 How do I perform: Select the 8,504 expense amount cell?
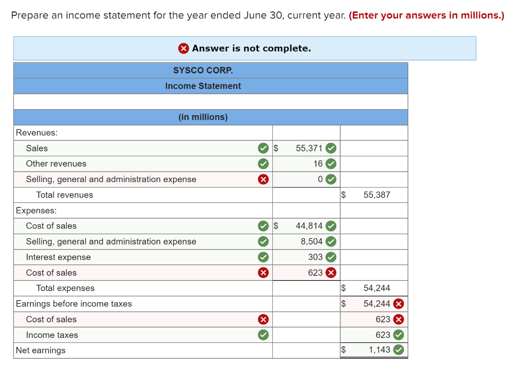click(306, 241)
